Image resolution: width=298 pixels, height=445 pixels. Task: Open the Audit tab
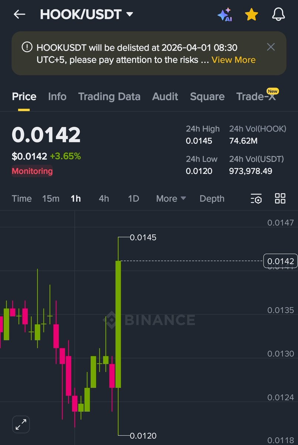tap(165, 96)
